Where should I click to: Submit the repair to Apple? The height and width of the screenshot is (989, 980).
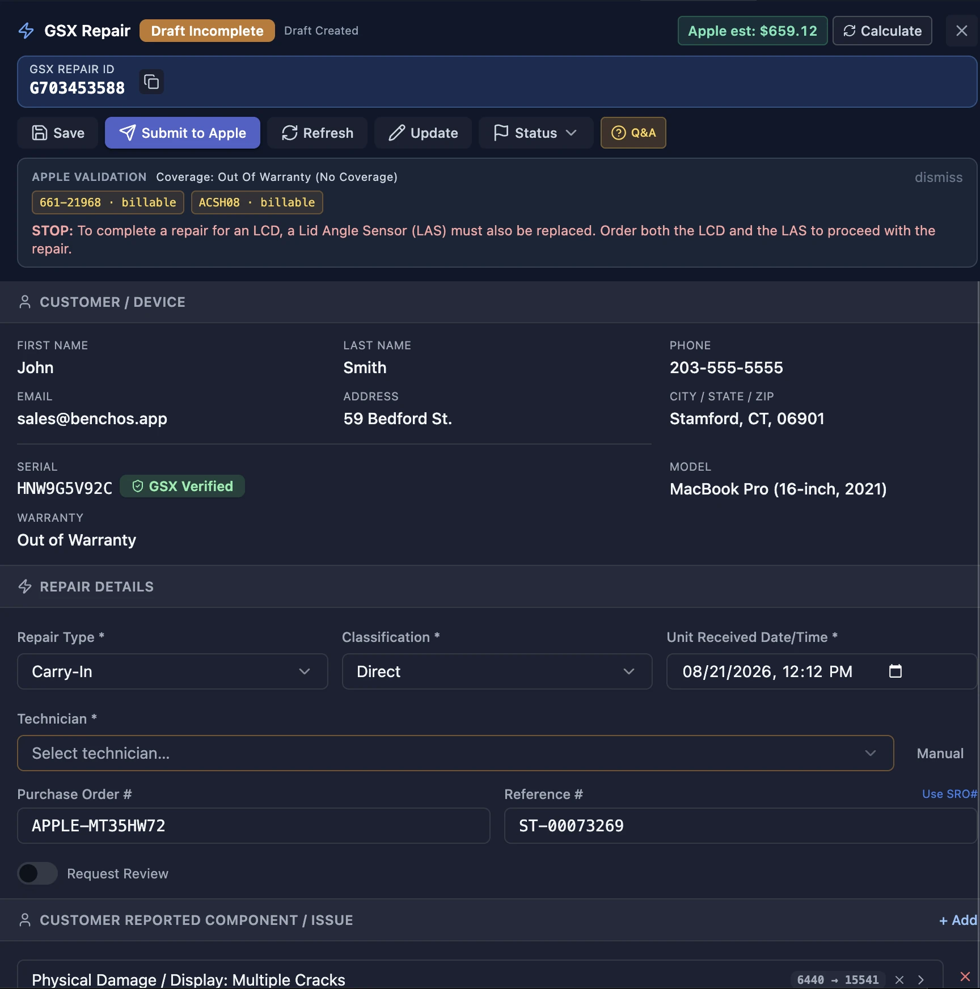tap(182, 133)
